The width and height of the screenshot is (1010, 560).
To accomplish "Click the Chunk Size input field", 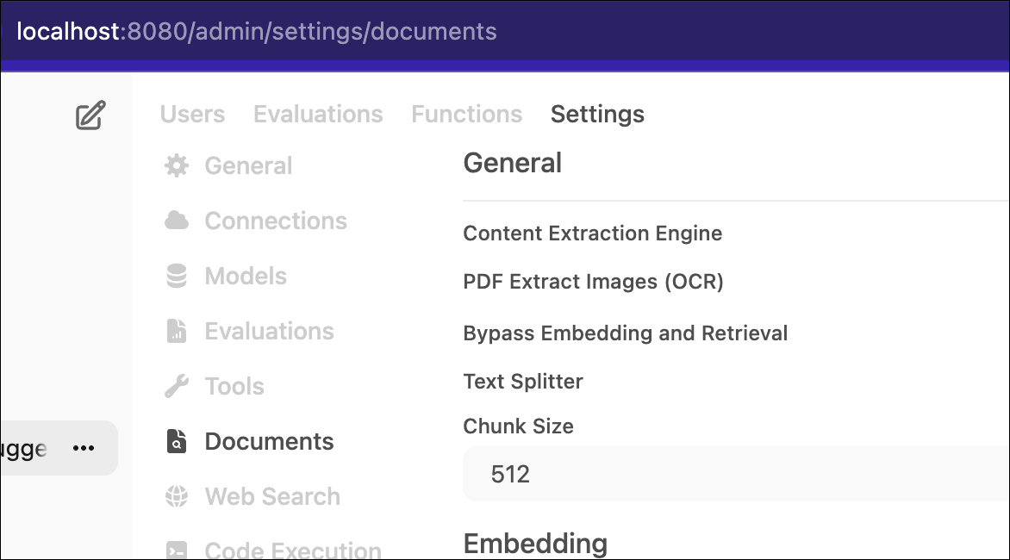I will 736,474.
